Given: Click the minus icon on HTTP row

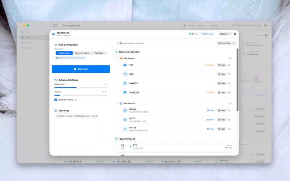Looking at the screenshot, I should click(229, 120).
